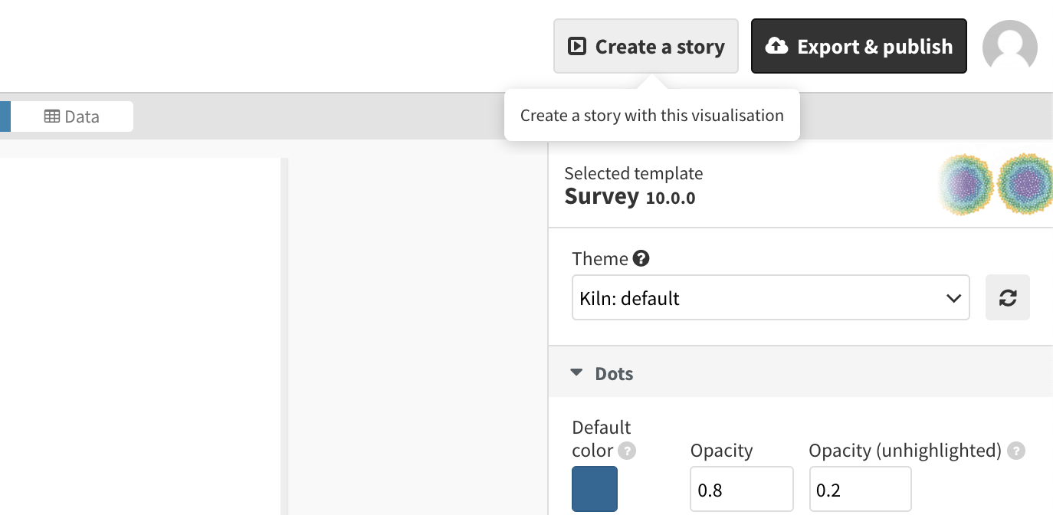Click the help icon beside Default color

pos(627,451)
